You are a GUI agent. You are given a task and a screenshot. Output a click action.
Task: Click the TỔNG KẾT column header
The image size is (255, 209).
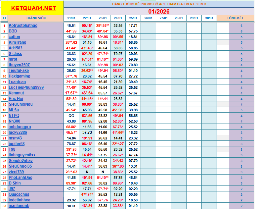tap(235, 18)
